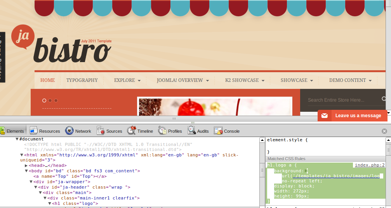Viewport: 391px width, 208px height.
Task: Select the third slideshow indicator dot
Action: tap(56, 101)
